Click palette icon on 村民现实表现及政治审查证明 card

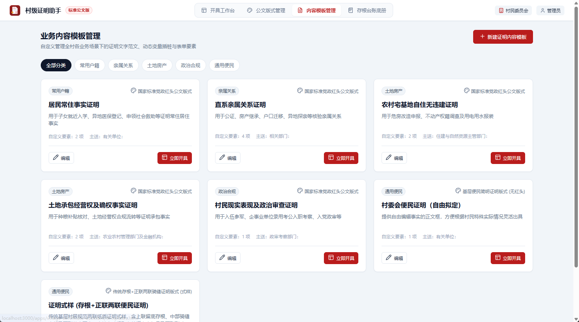(300, 191)
